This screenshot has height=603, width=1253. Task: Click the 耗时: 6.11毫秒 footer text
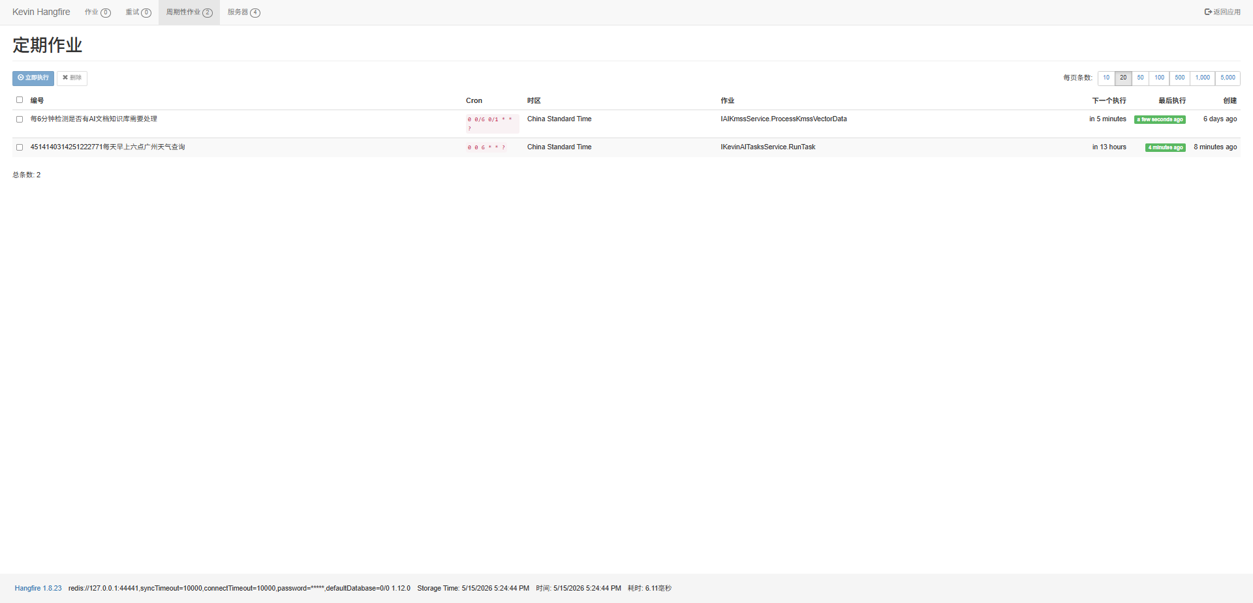(x=649, y=589)
